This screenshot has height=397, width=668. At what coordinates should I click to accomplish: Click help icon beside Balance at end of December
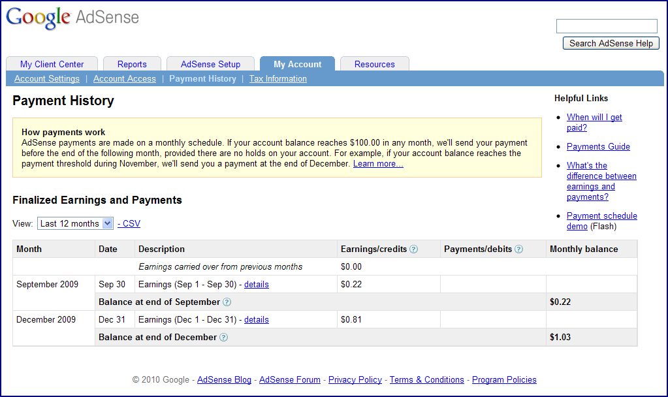tap(224, 338)
